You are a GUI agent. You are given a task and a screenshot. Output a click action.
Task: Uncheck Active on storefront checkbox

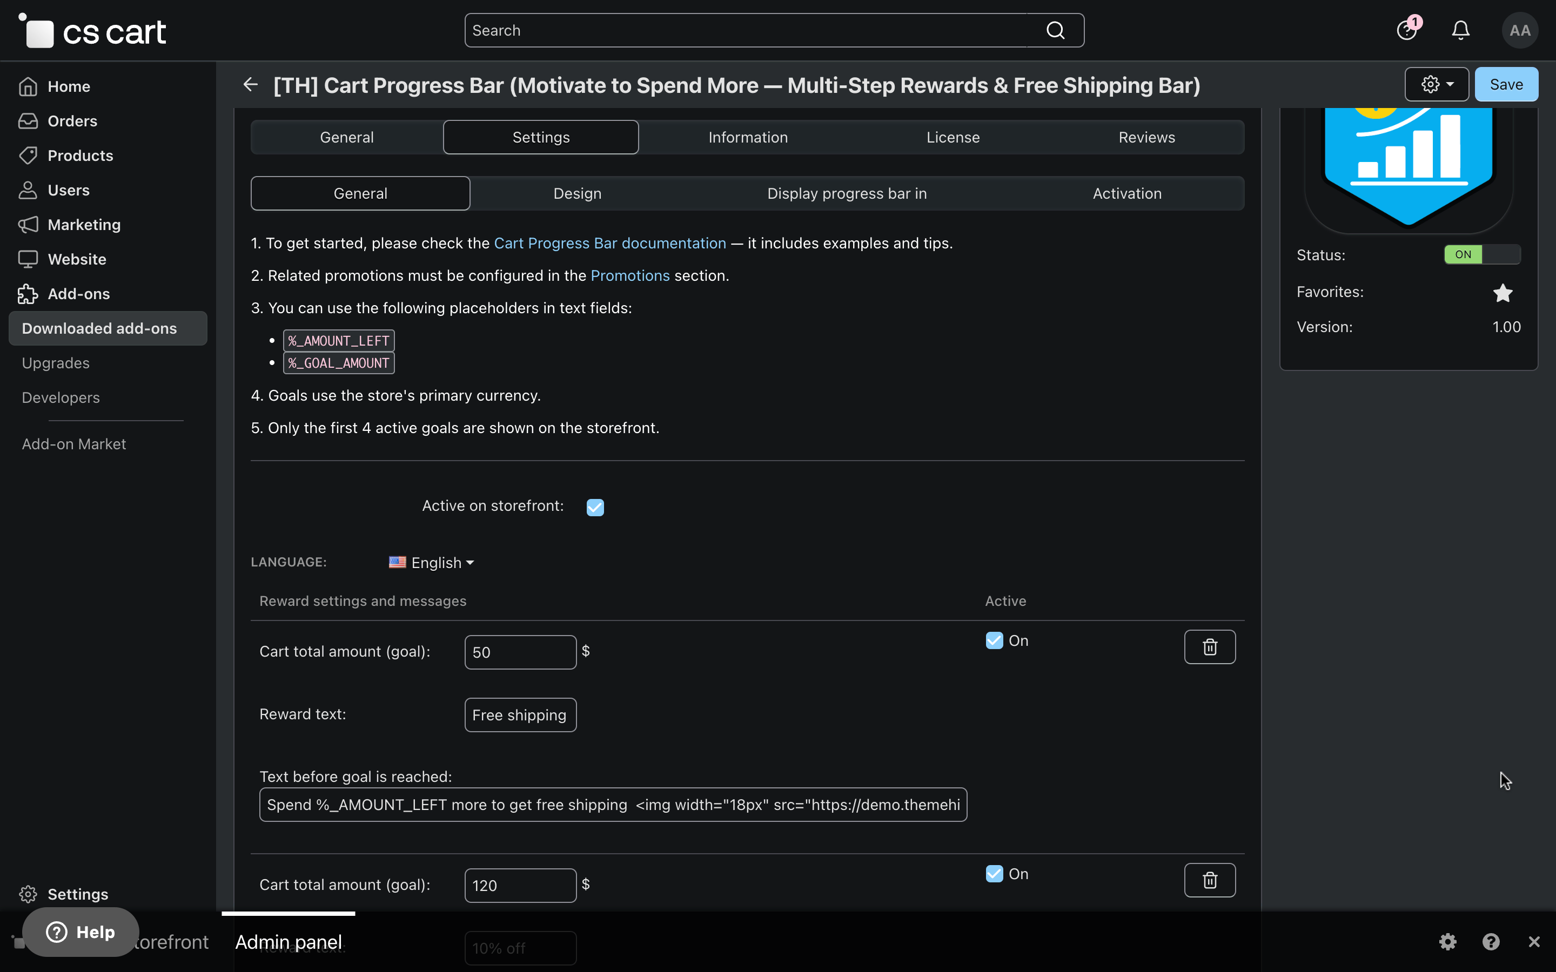tap(595, 507)
